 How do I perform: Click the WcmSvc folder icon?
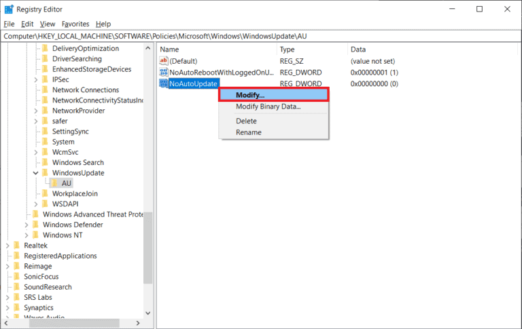click(46, 152)
